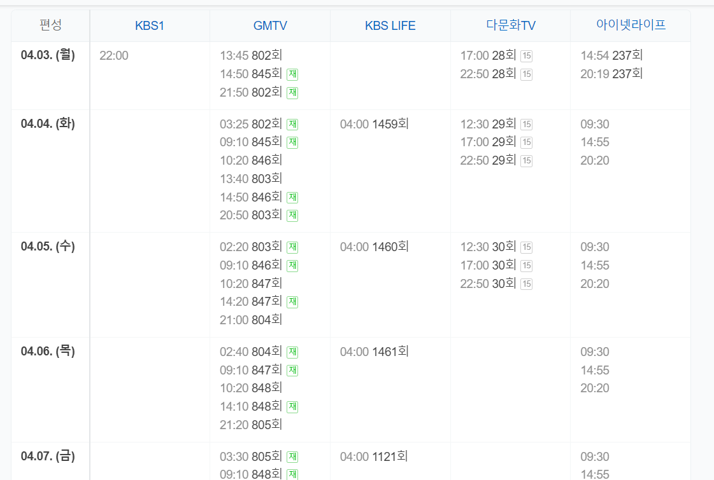
Task: Click the 15 age rating badge beside 17:00 28회
Action: (526, 56)
